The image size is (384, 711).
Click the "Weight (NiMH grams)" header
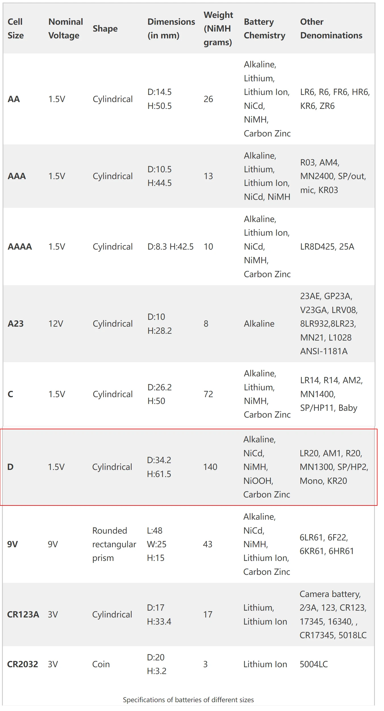pos(218,28)
